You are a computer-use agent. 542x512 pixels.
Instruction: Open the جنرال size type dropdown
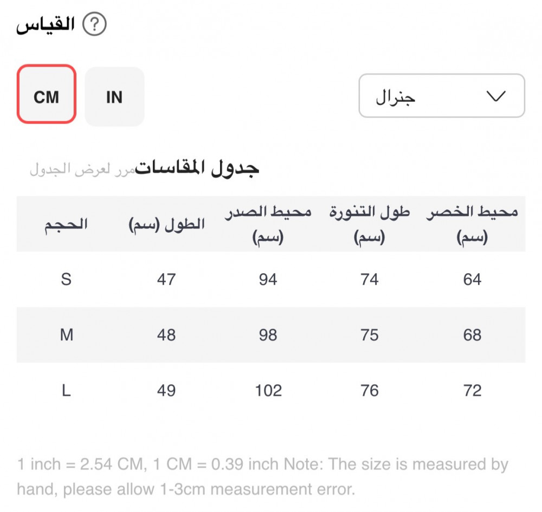[x=441, y=96]
